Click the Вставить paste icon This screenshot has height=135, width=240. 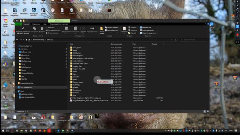[42, 29]
